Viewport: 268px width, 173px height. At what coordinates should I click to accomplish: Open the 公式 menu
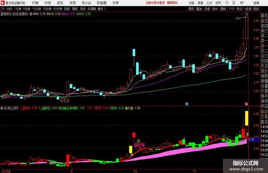pos(209,3)
